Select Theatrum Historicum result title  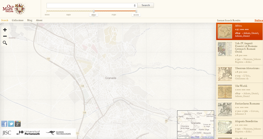tap(247, 68)
